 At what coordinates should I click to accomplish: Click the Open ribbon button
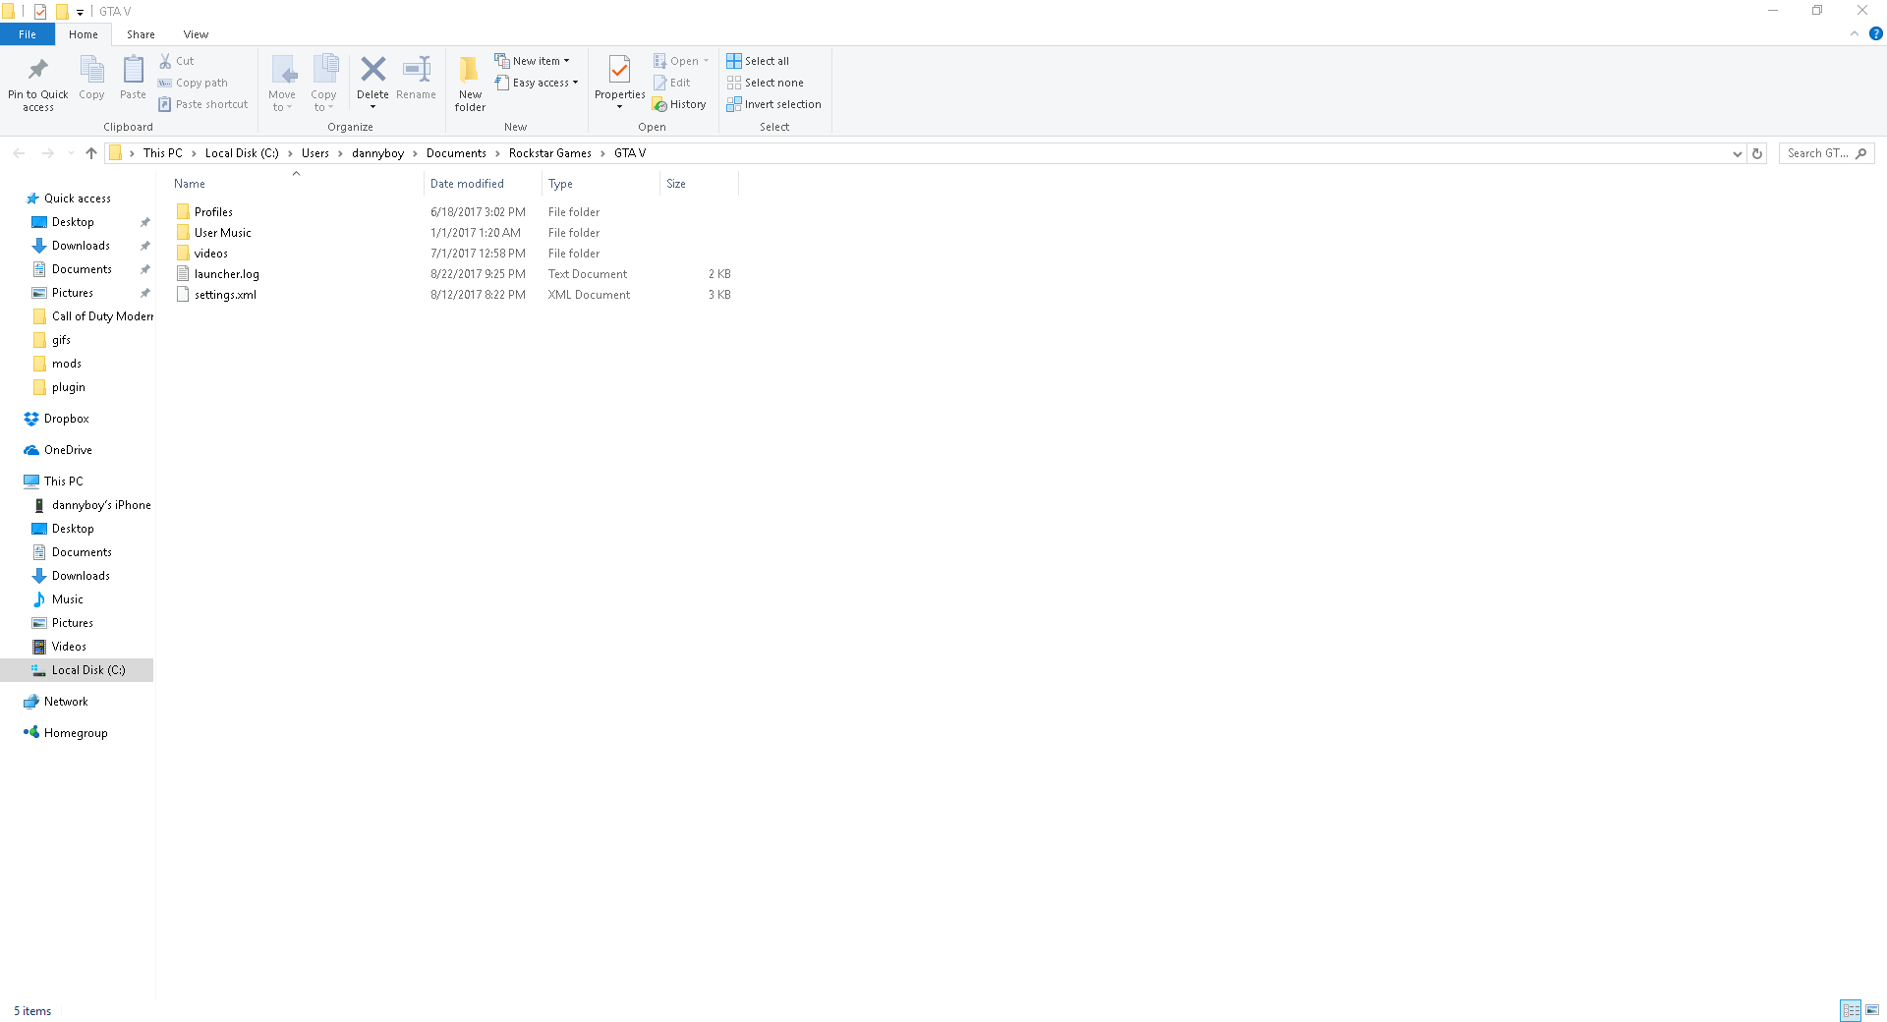point(681,61)
